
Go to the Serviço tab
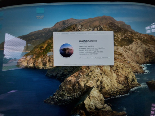click(102, 33)
